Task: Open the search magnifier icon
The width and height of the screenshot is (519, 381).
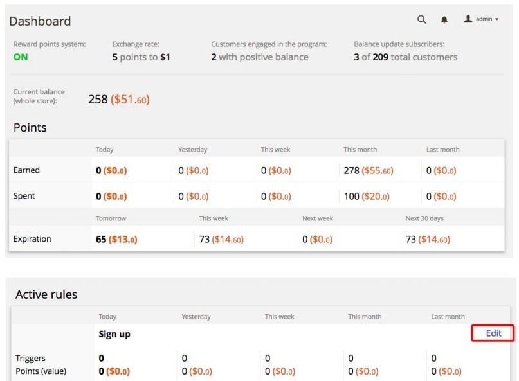Action: (x=421, y=19)
